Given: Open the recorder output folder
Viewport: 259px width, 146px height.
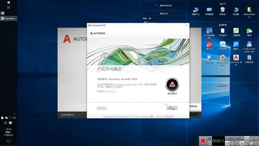Looking at the screenshot, I should (x=252, y=143).
